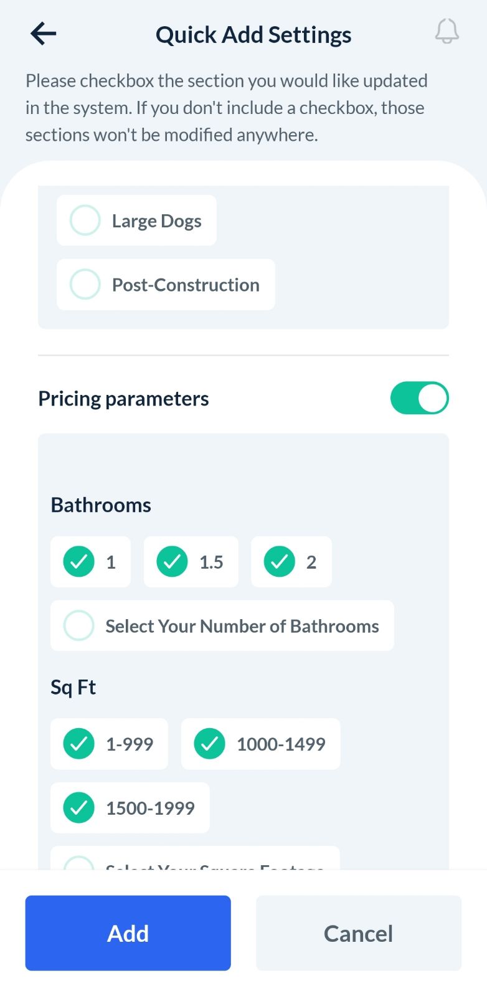Check Select Your Number of Bathrooms
Viewport: 487px width, 996px height.
(x=79, y=625)
